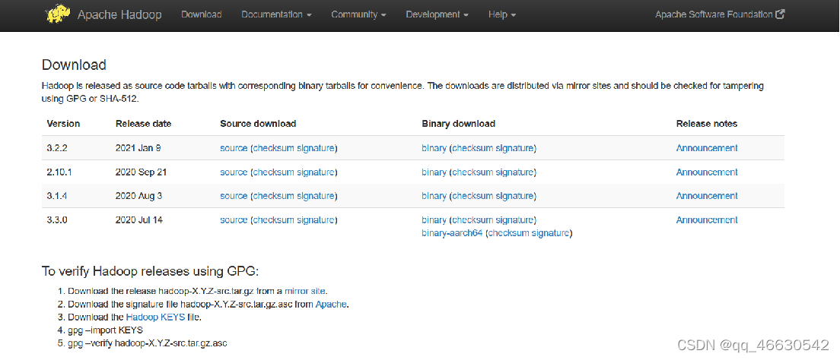Open source checksum for version 3.1.4
840x360 pixels.
click(x=273, y=196)
